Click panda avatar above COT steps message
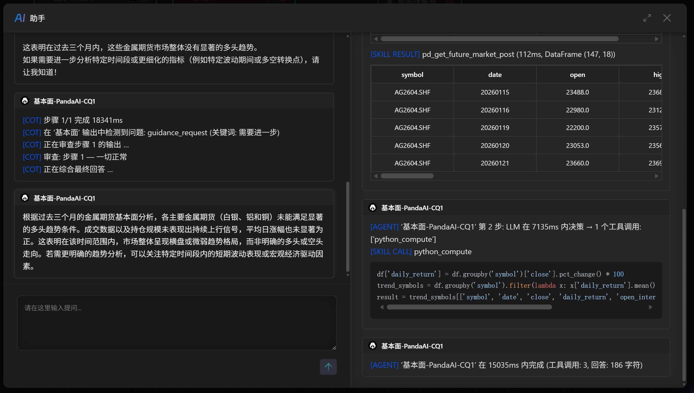This screenshot has height=393, width=694. tap(25, 101)
